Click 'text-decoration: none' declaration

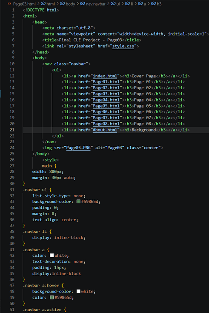[59, 262]
